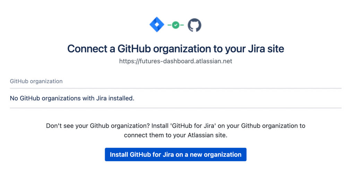The height and width of the screenshot is (182, 355).
Task: Click the divider line below column header
Action: [x=175, y=88]
